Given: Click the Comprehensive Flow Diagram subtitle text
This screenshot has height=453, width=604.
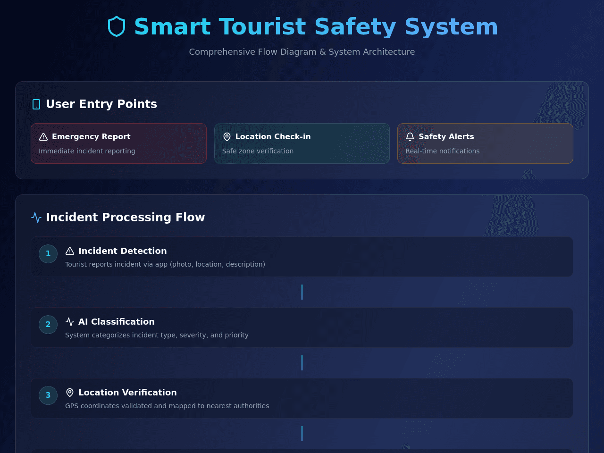Looking at the screenshot, I should (x=302, y=52).
